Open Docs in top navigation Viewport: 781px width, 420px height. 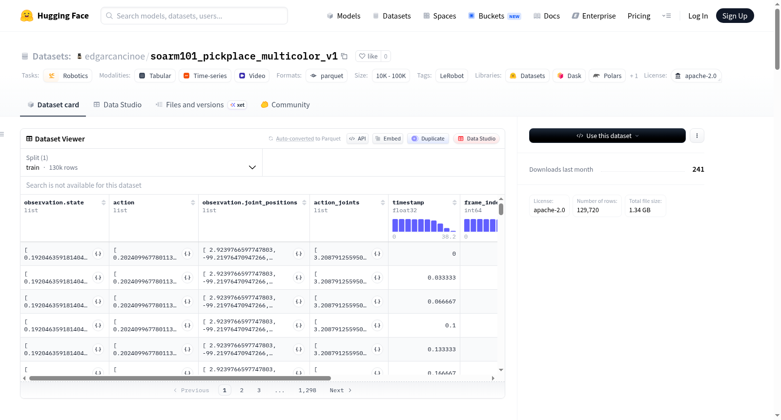pos(547,16)
